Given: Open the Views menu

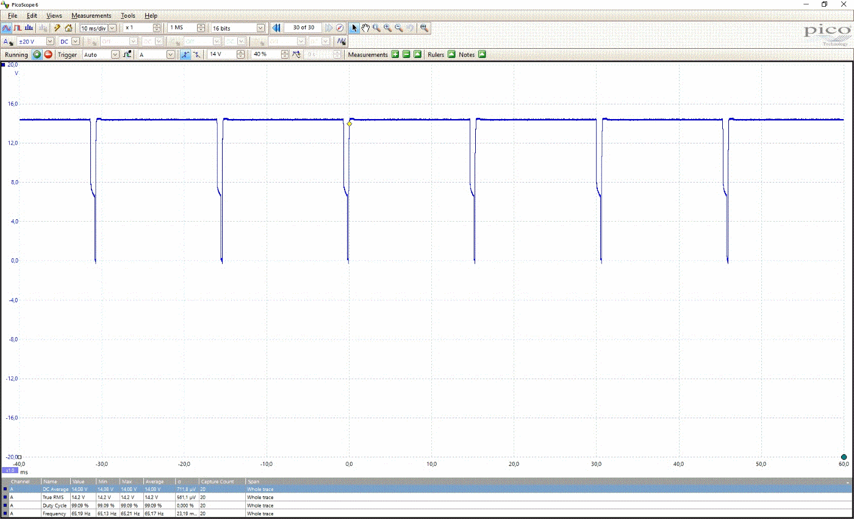Looking at the screenshot, I should [54, 15].
